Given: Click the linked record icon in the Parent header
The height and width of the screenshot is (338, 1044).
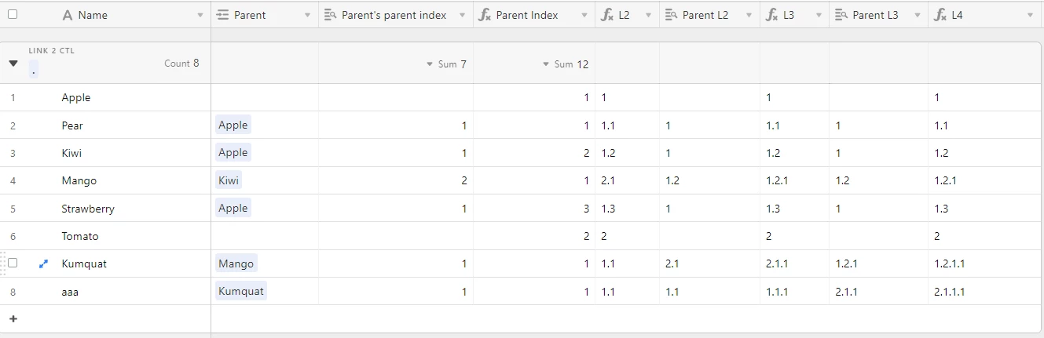Looking at the screenshot, I should 222,15.
